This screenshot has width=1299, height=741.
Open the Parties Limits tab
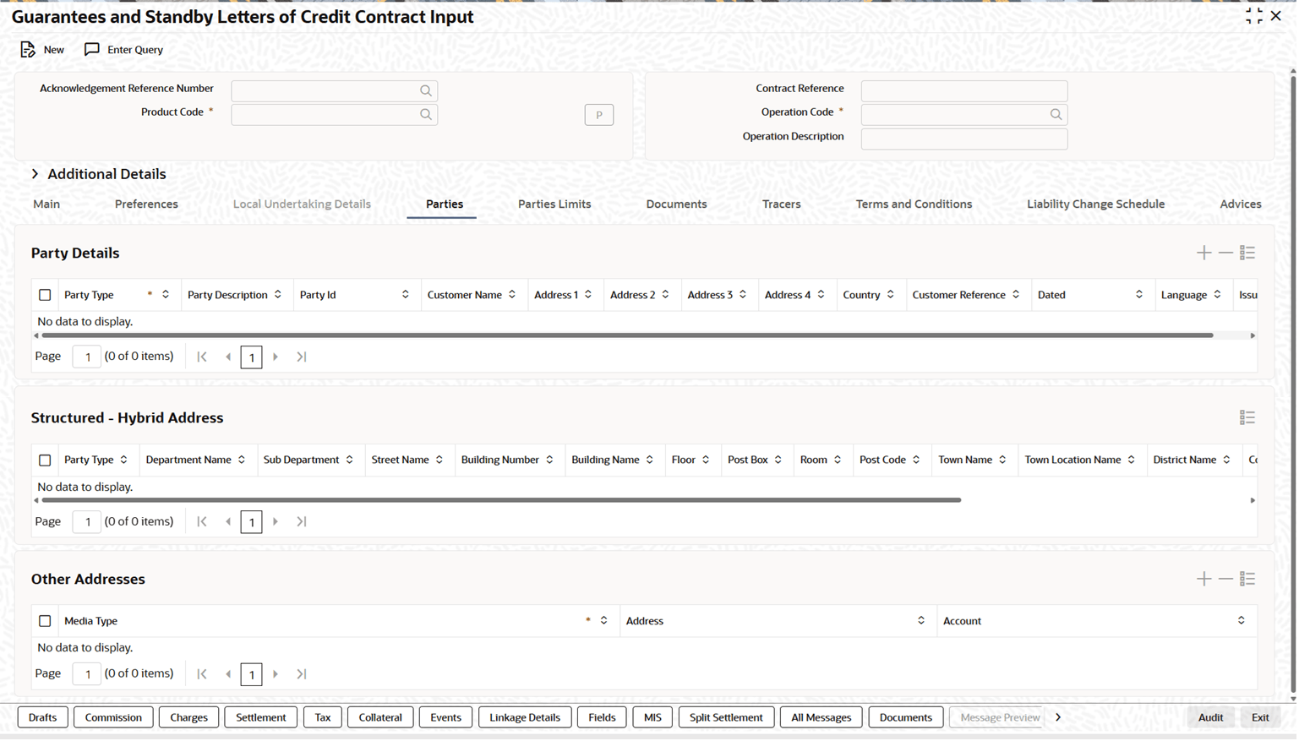tap(554, 204)
